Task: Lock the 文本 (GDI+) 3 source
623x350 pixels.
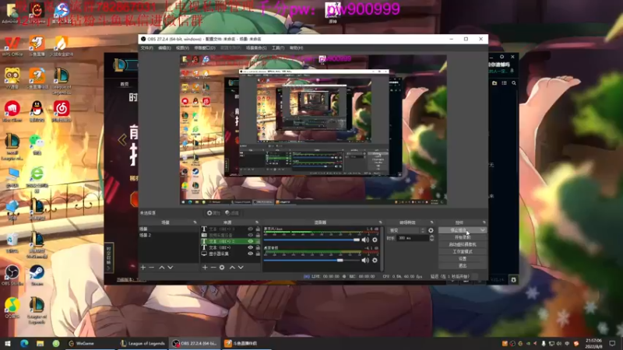Action: pyautogui.click(x=258, y=229)
